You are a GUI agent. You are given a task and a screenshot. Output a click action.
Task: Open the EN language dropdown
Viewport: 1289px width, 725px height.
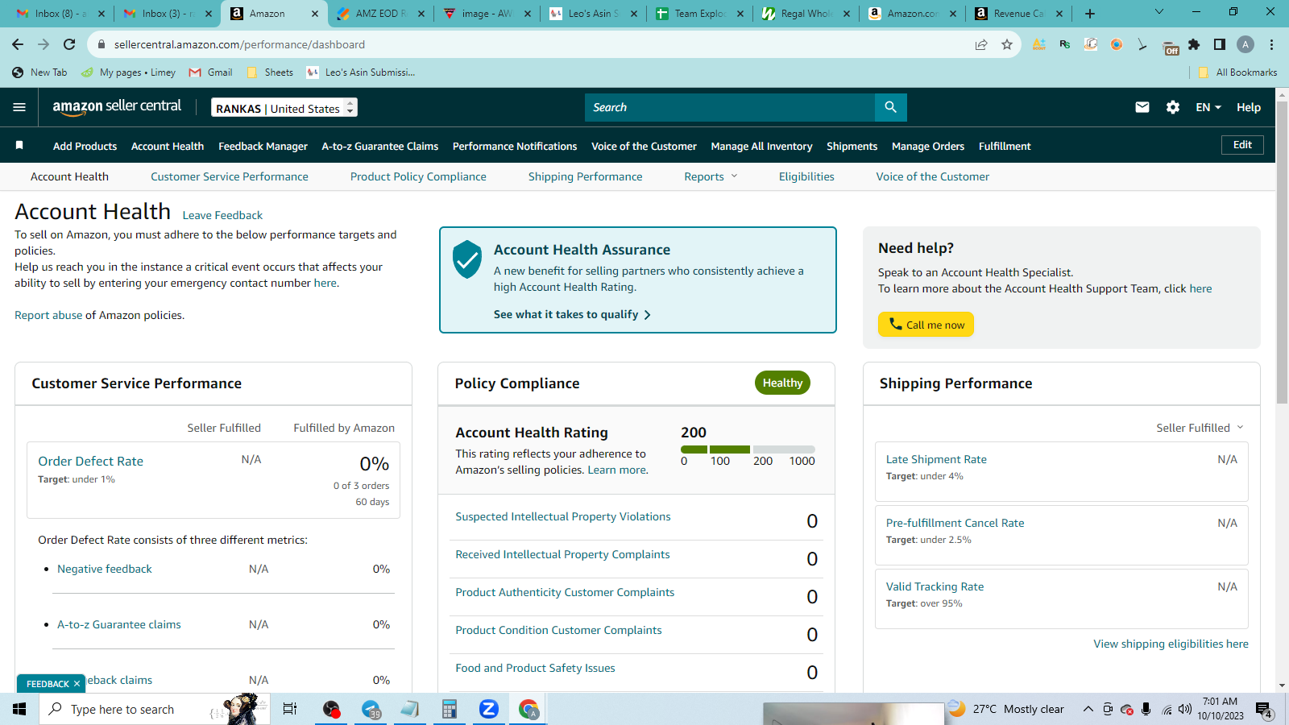tap(1208, 107)
